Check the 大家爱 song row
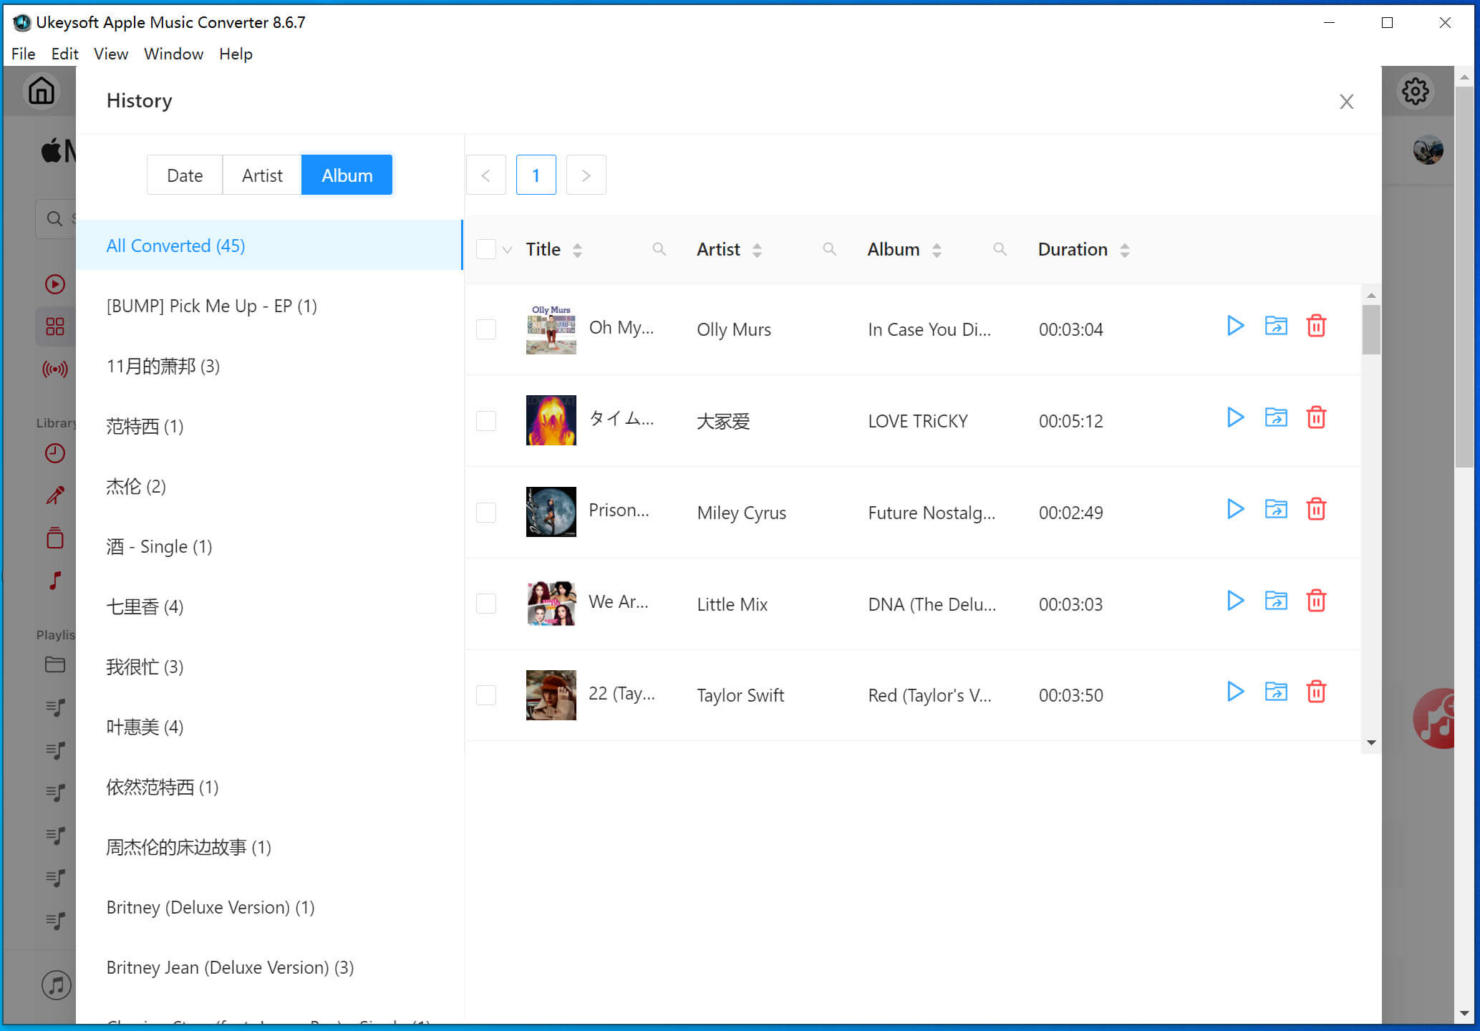This screenshot has width=1480, height=1031. point(486,421)
